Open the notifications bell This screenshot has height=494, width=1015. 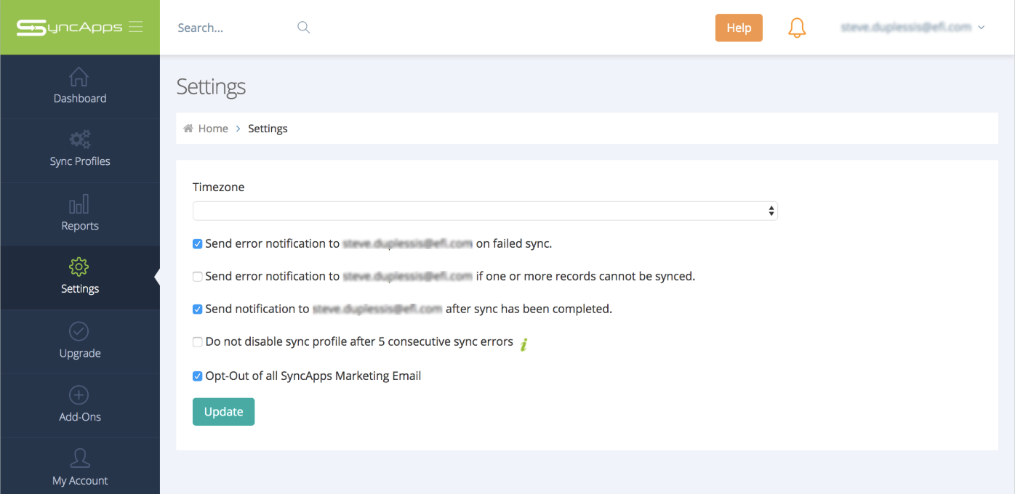click(x=797, y=28)
